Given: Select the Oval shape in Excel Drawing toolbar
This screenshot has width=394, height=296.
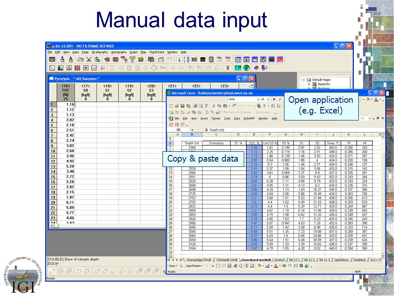Looking at the screenshot, I should coord(224,266).
